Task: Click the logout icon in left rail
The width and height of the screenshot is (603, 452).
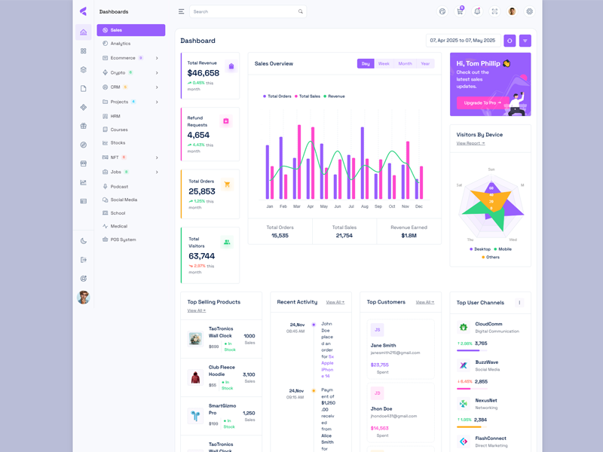Action: 83,260
